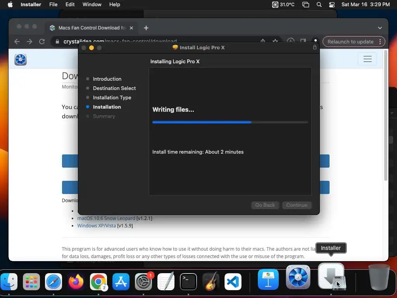This screenshot has height=298, width=397.
Task: Open the File menu
Action: coord(53,4)
